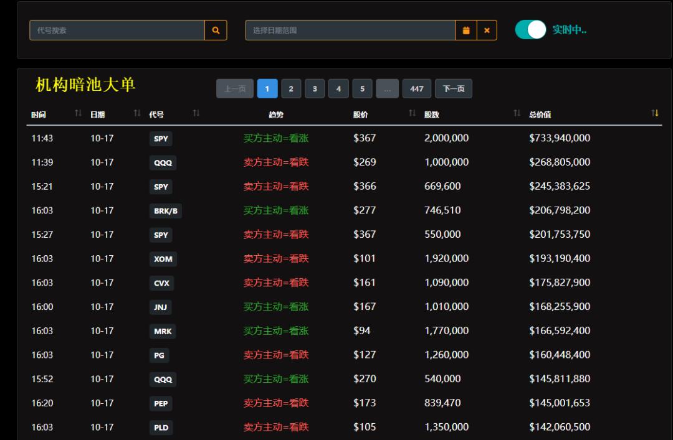Focus the 代号搜索 ticker search field
Screen dimensions: 673x440
[x=117, y=30]
